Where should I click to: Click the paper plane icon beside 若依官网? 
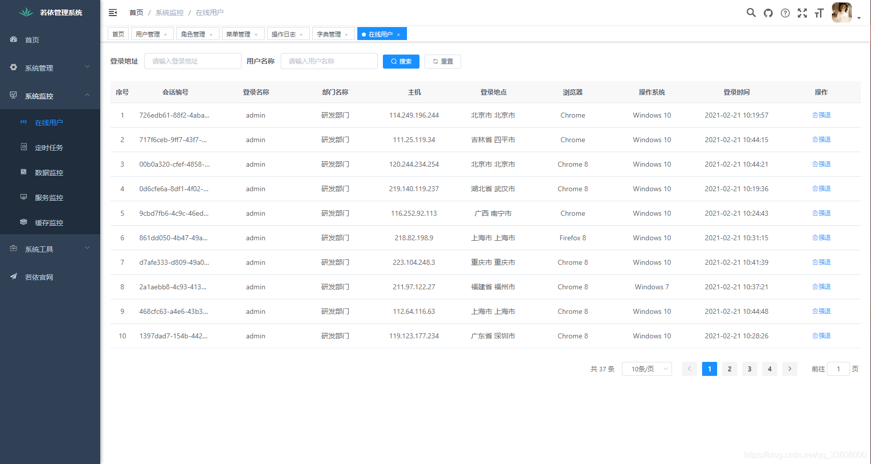click(14, 276)
